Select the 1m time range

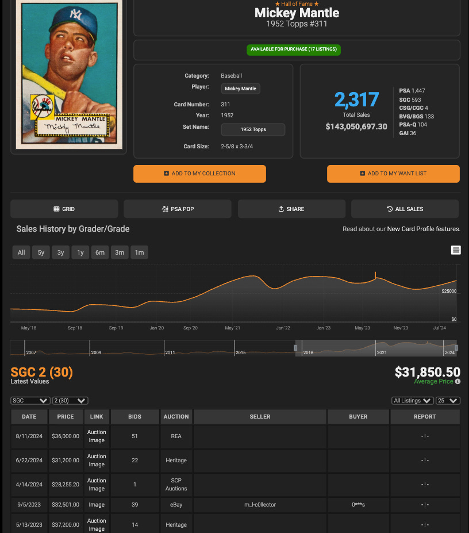click(139, 252)
